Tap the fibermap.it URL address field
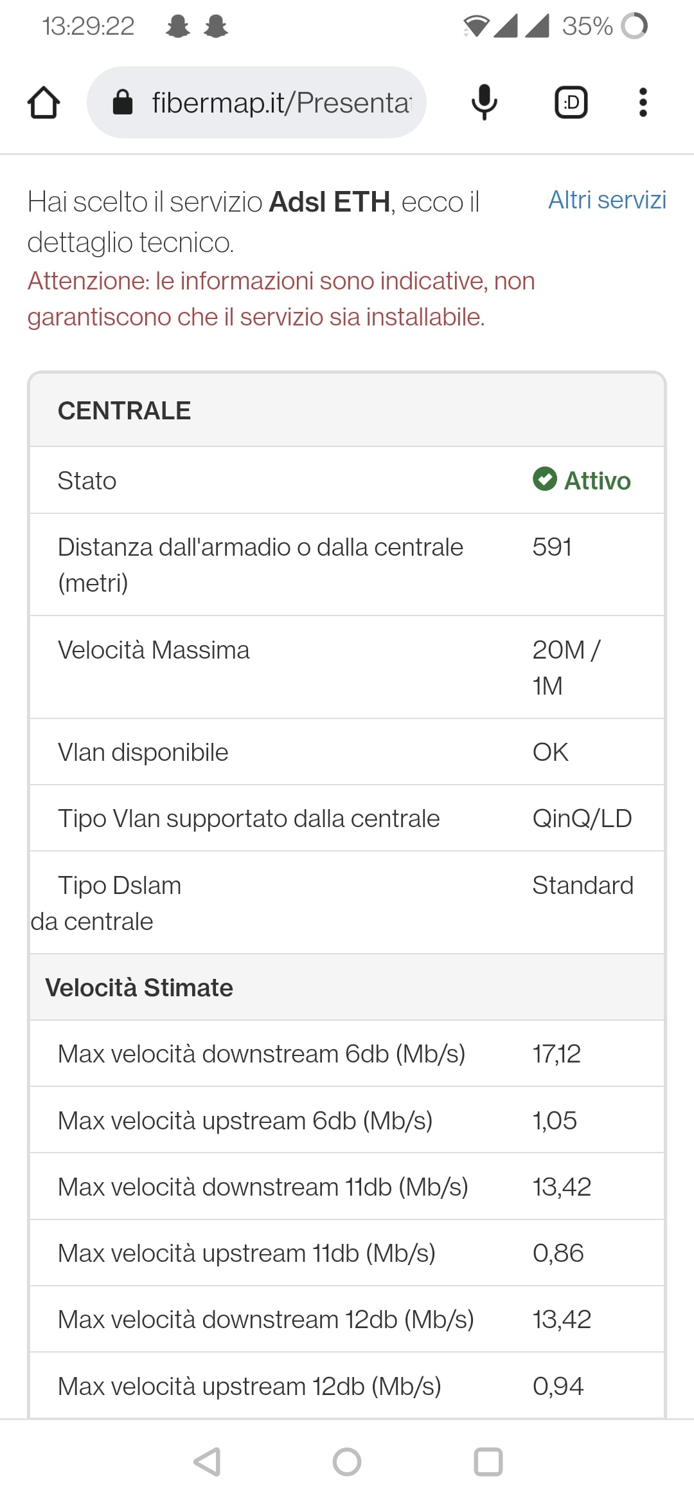 click(281, 102)
